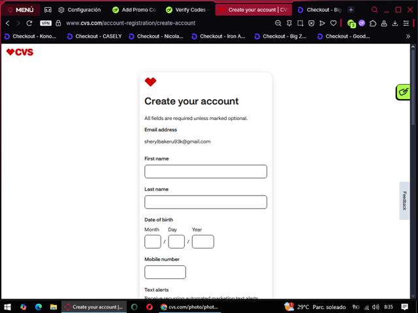Open the Copilot taskbar icon
Image resolution: width=418 pixels, height=313 pixels.
point(24,307)
